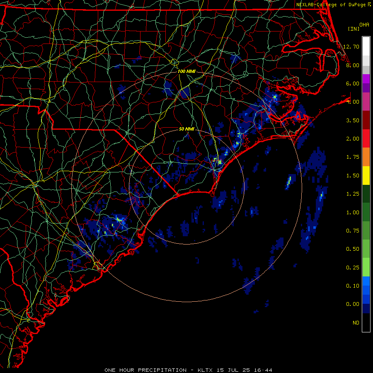Pick the dark purple legend swatch

click(366, 88)
